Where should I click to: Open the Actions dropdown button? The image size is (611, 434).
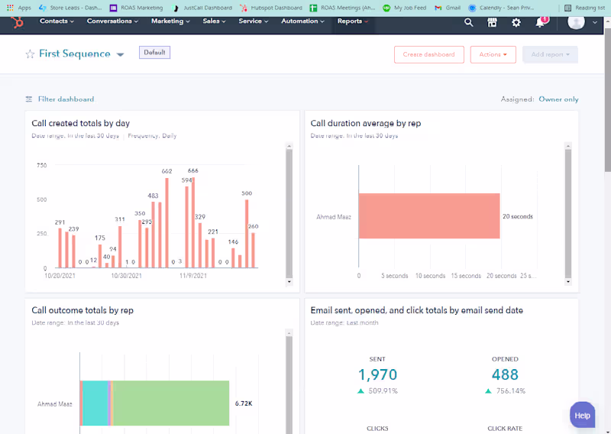[x=493, y=54]
